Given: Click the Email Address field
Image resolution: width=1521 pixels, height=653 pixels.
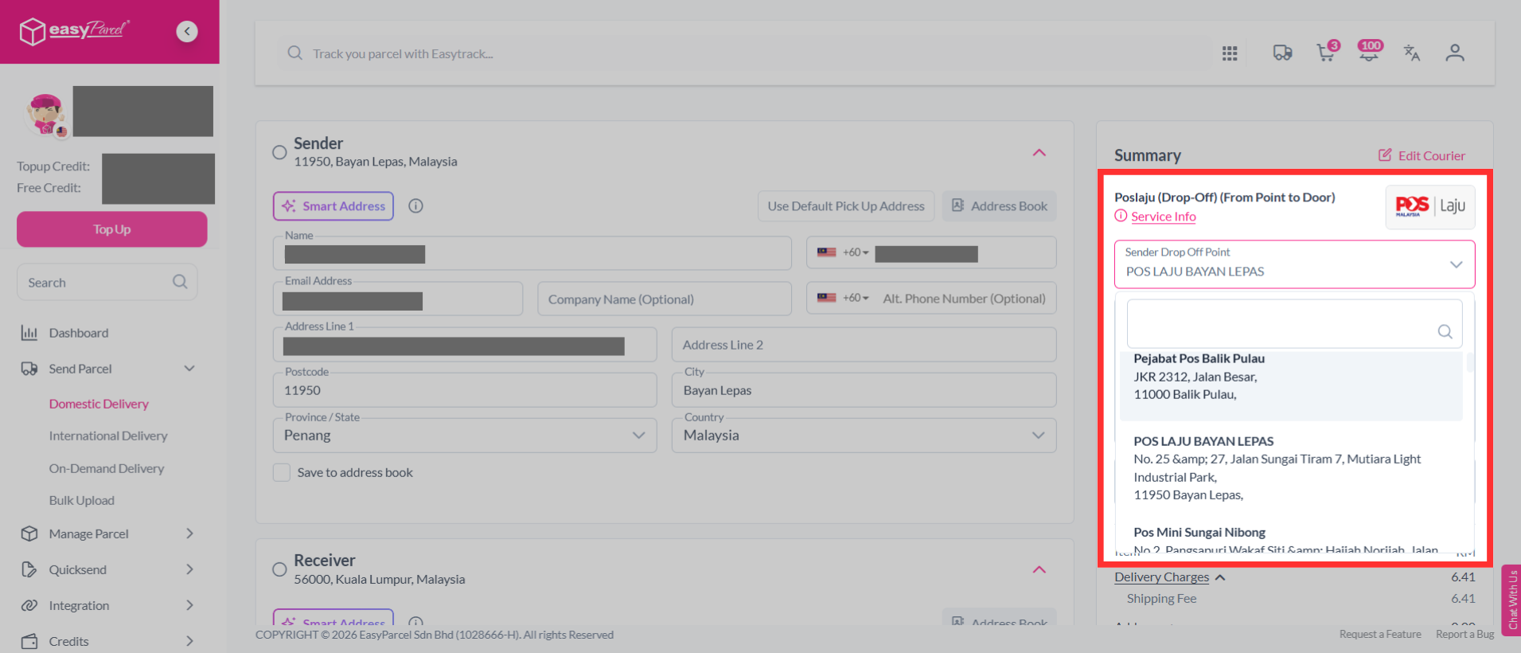Looking at the screenshot, I should tap(398, 299).
